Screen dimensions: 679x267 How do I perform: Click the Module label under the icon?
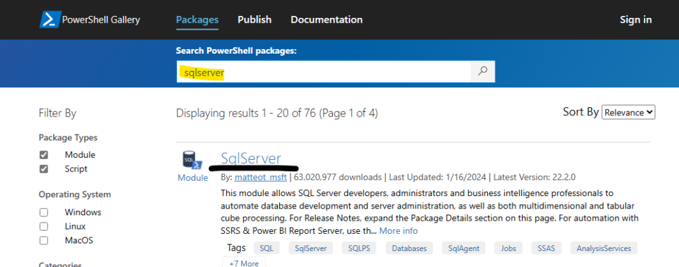(x=193, y=178)
